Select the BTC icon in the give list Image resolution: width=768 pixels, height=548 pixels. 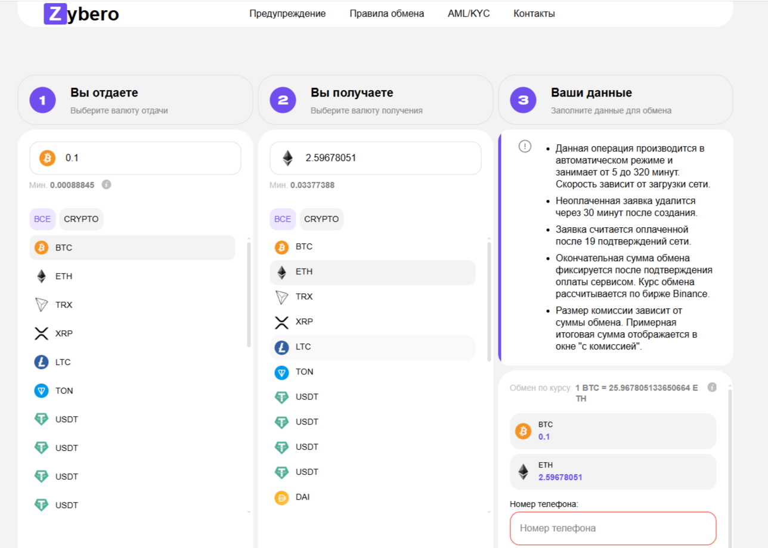[x=41, y=247]
